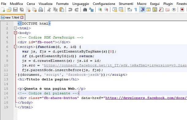Viewport: 187px width, 120px height.
Task: Click the 'Codice SDK JavaScript' comment
Action: click(x=51, y=38)
